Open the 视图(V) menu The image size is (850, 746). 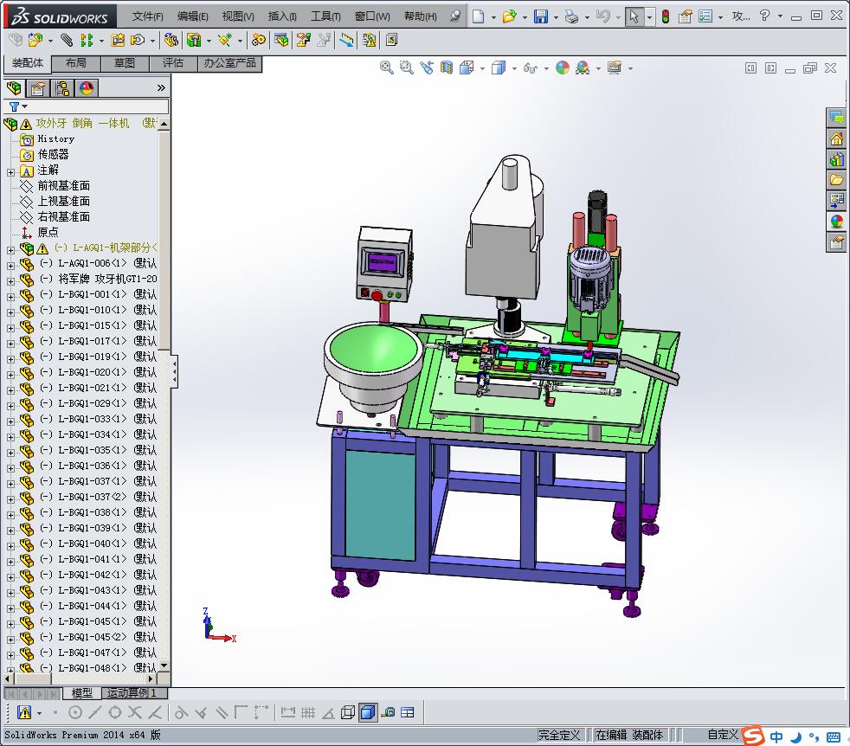click(238, 16)
